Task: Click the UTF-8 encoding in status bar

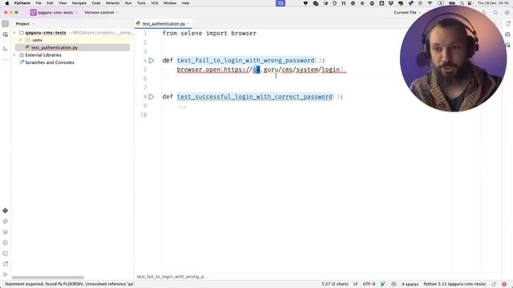Action: point(369,284)
